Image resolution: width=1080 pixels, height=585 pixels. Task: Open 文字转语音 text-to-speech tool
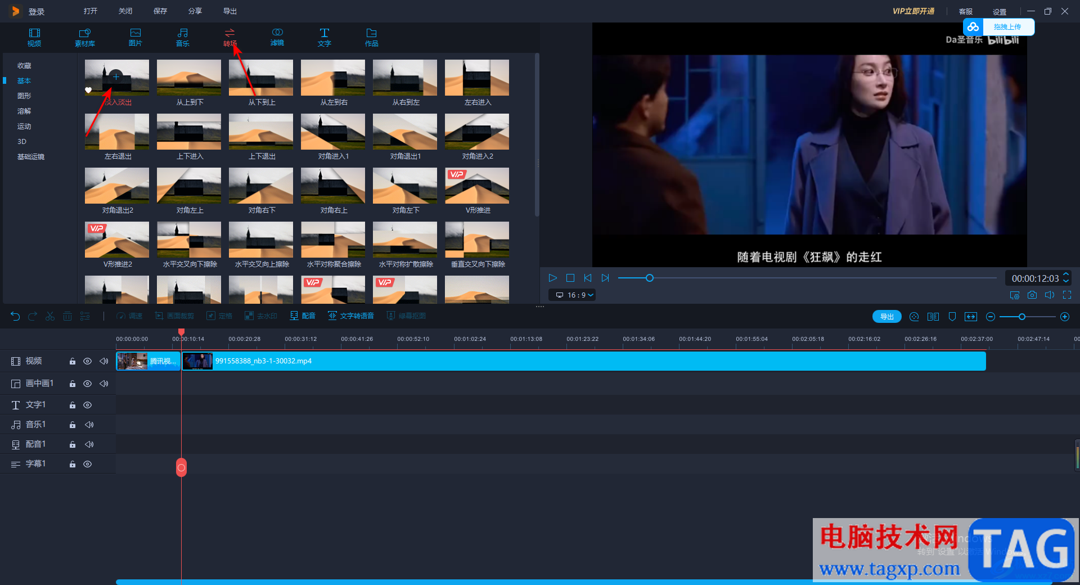[x=350, y=316]
